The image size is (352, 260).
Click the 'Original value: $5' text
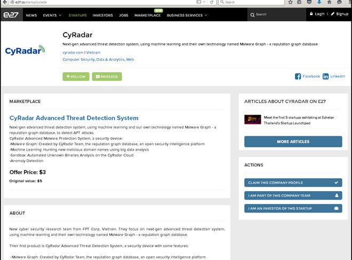tap(26, 181)
